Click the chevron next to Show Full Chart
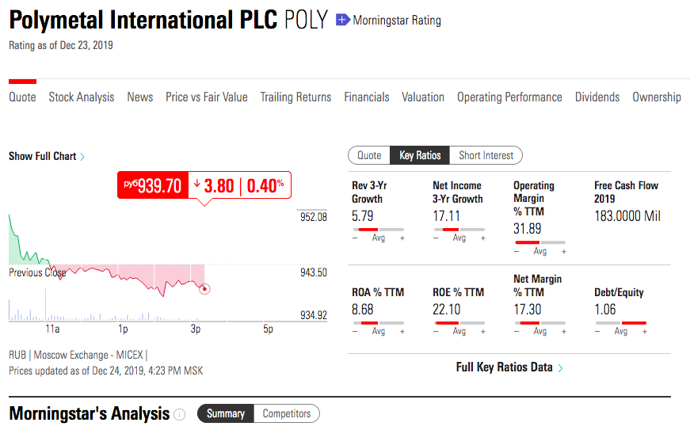 point(83,157)
